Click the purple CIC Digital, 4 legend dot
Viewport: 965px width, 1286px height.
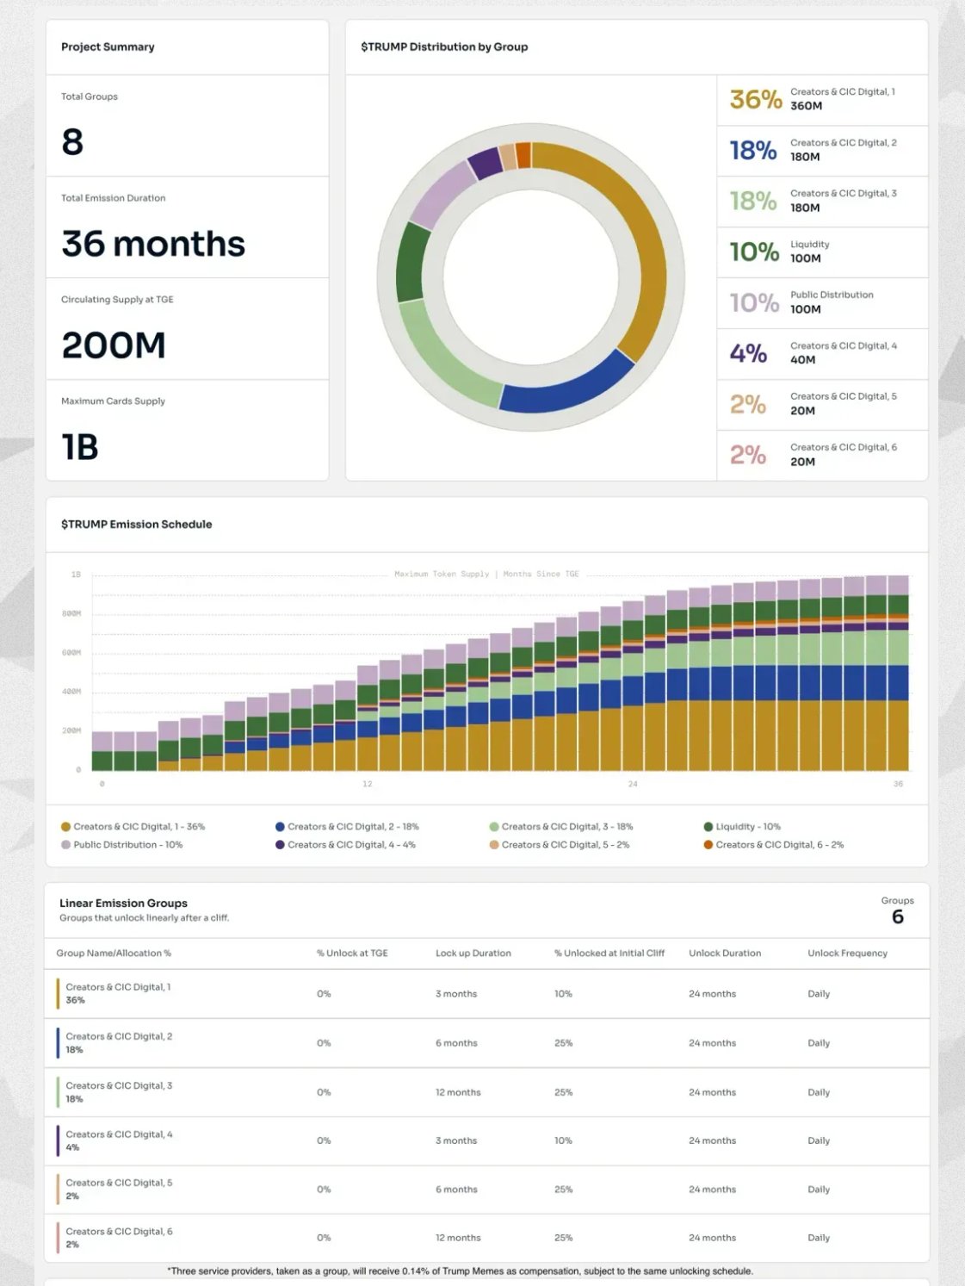click(x=280, y=845)
